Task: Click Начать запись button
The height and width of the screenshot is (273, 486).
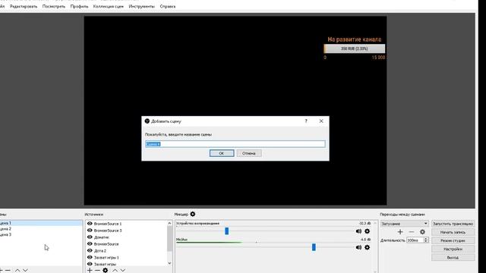Action: [x=453, y=232]
